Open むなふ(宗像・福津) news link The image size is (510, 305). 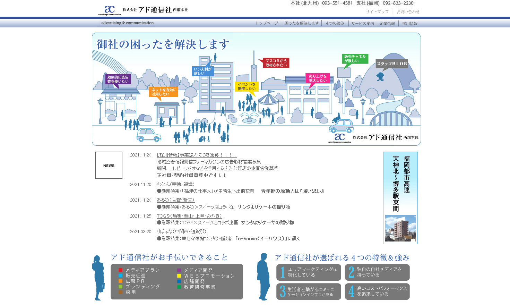176,184
